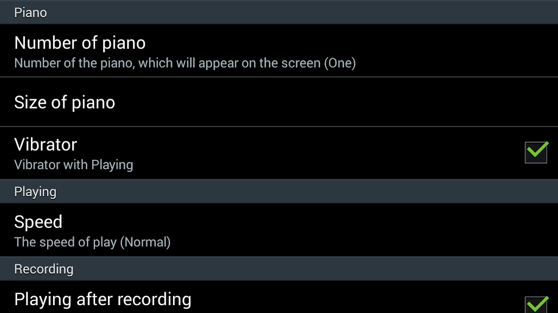This screenshot has height=313, width=558.
Task: Click the Piano section header
Action: coord(30,12)
